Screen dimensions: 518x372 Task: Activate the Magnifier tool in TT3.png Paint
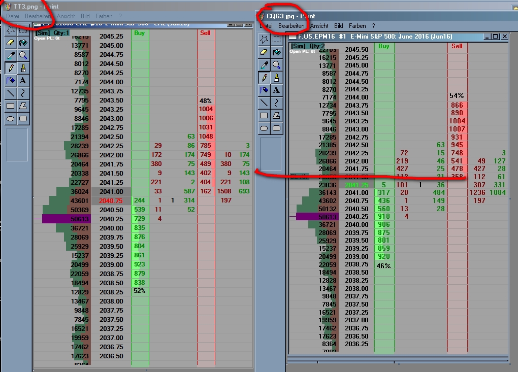click(23, 55)
